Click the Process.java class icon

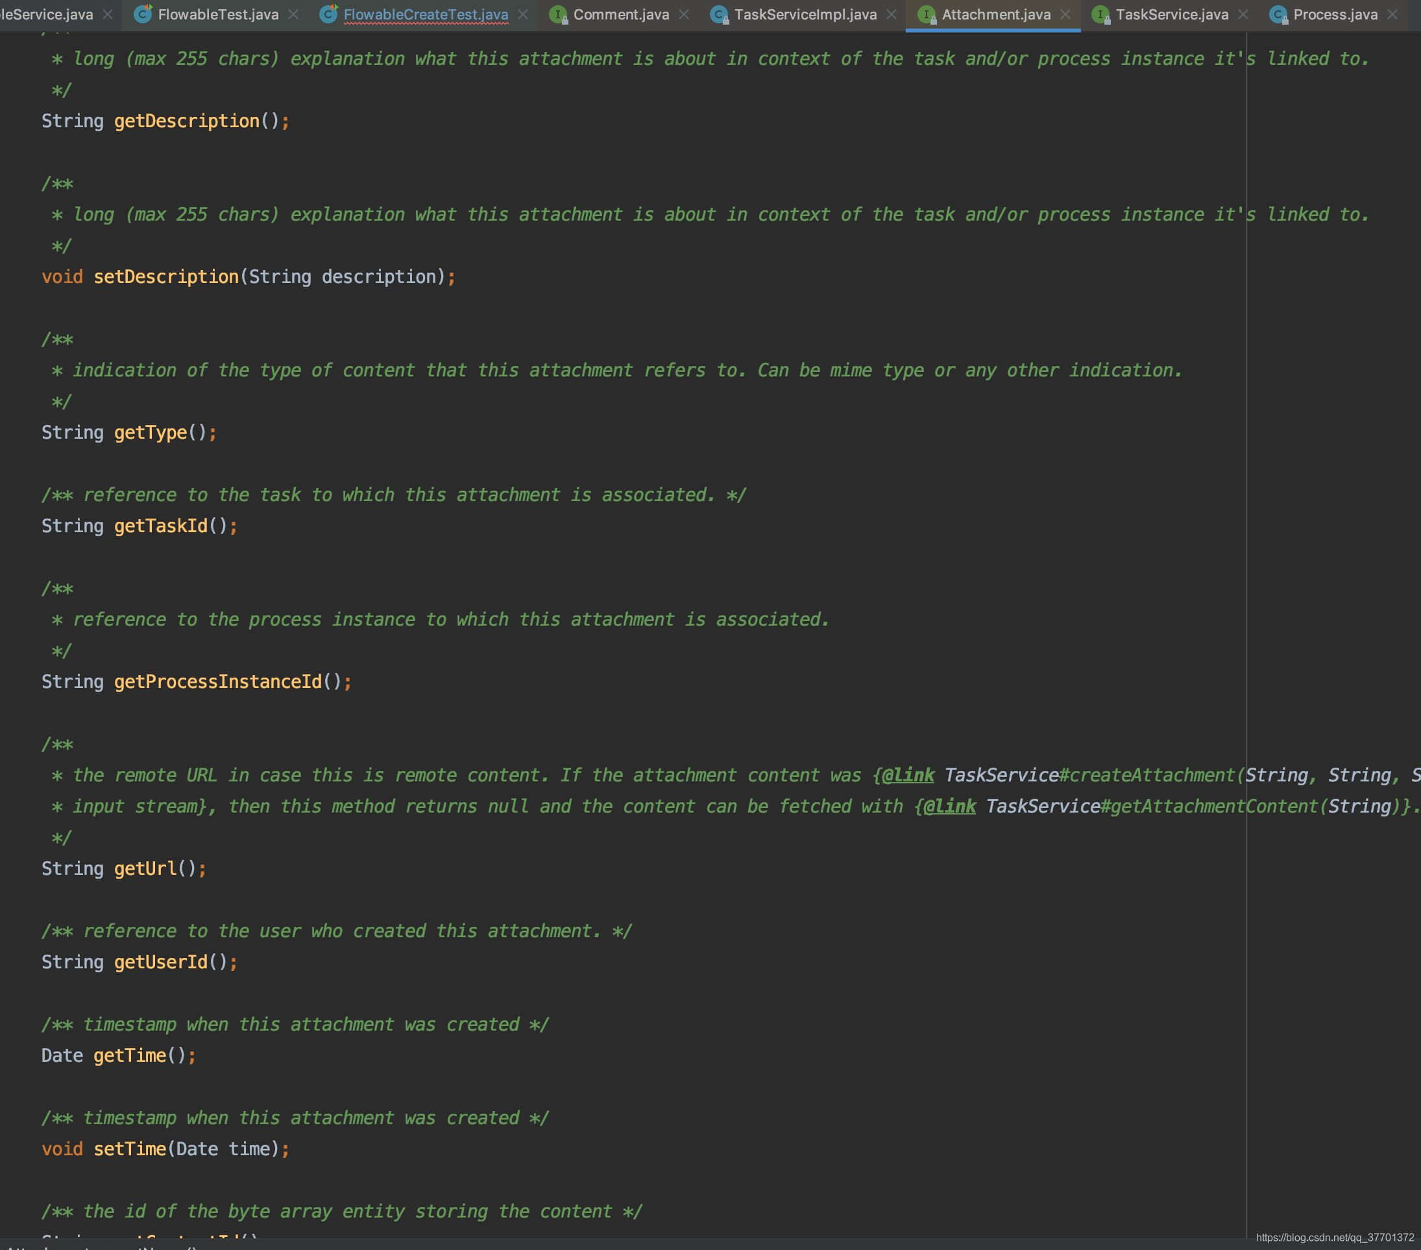tap(1278, 14)
